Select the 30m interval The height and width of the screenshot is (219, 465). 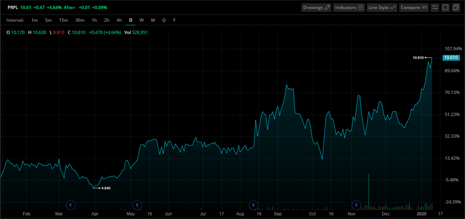click(x=80, y=20)
